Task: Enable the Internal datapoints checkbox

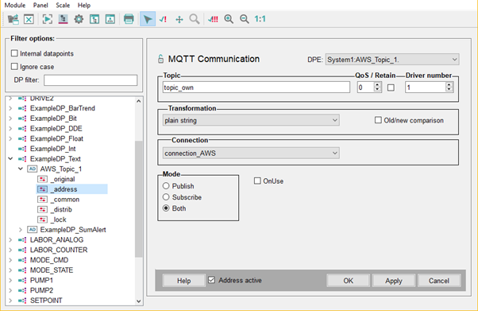Action: 14,53
